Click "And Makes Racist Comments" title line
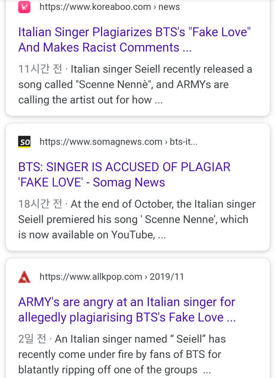The width and height of the screenshot is (276, 378). [x=99, y=48]
